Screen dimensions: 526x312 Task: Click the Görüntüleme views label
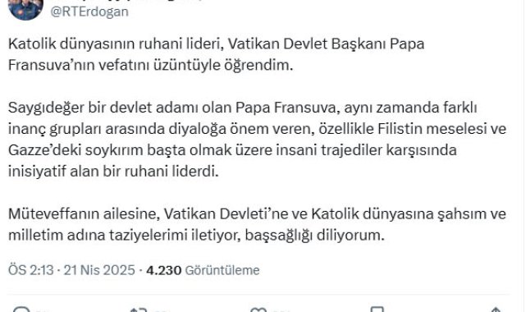coord(222,270)
